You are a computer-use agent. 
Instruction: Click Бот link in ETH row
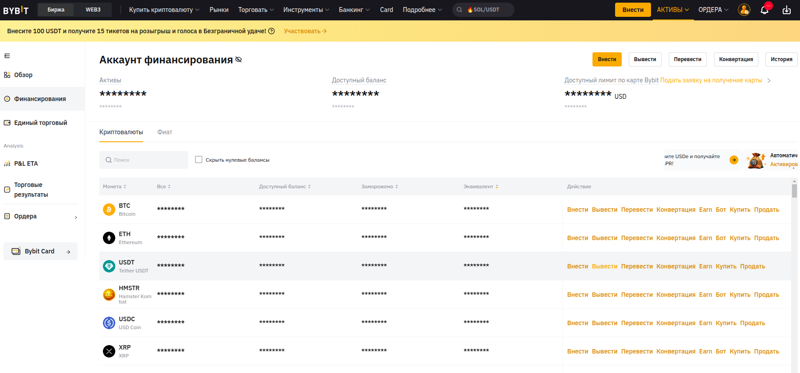tap(721, 238)
